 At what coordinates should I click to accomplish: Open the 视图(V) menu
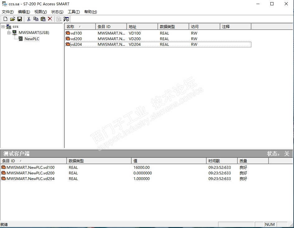40,12
